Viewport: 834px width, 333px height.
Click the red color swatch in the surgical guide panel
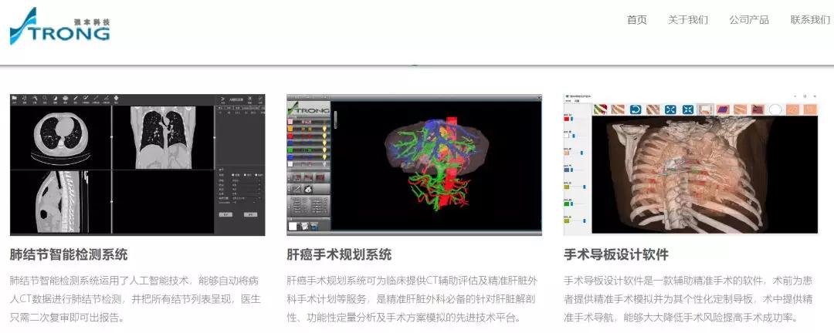[567, 119]
